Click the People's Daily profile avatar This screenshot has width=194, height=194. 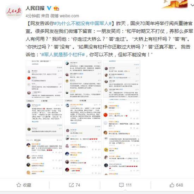pyautogui.click(x=14, y=12)
